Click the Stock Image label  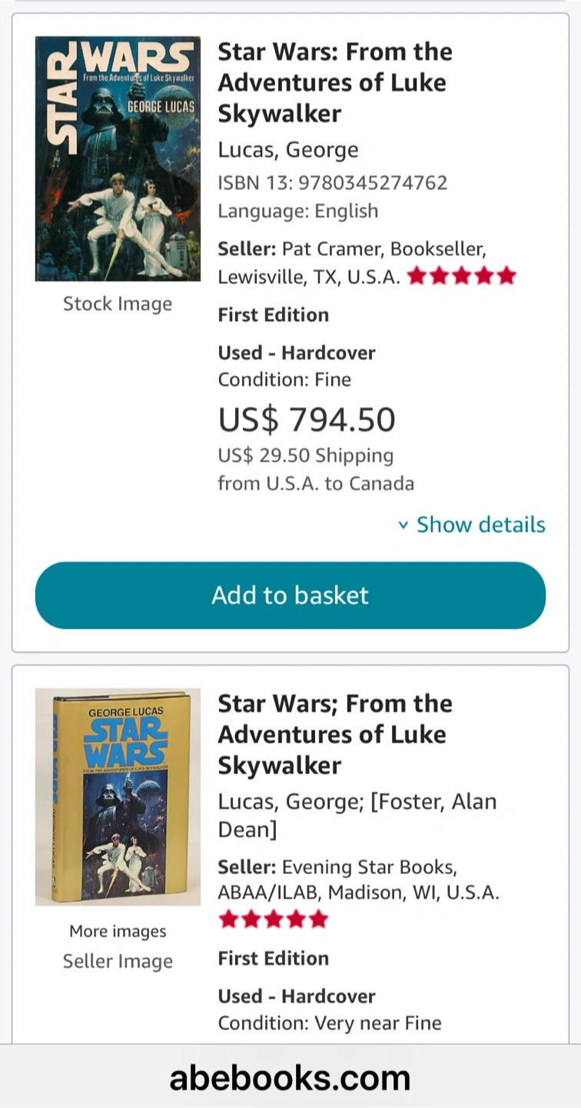(118, 304)
